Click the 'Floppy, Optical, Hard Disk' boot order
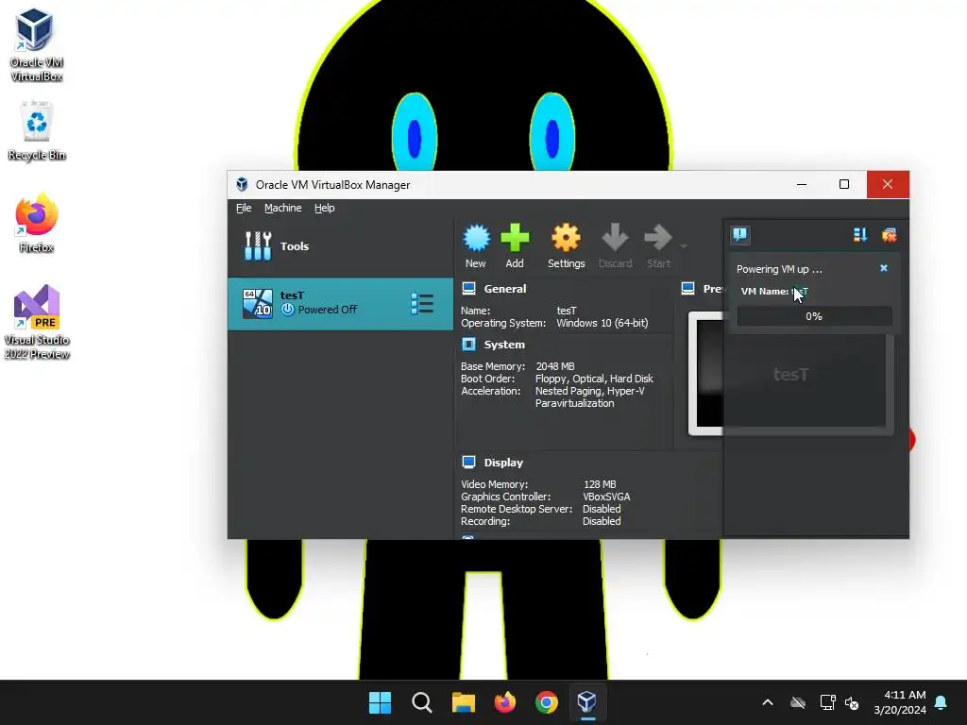 (x=594, y=379)
